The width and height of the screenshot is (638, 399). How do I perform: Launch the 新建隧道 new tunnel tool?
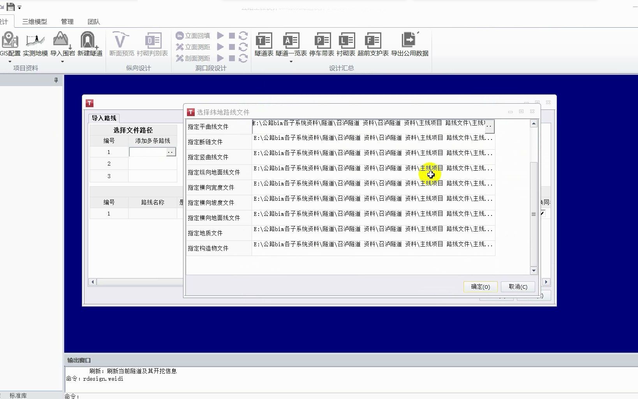(x=89, y=44)
